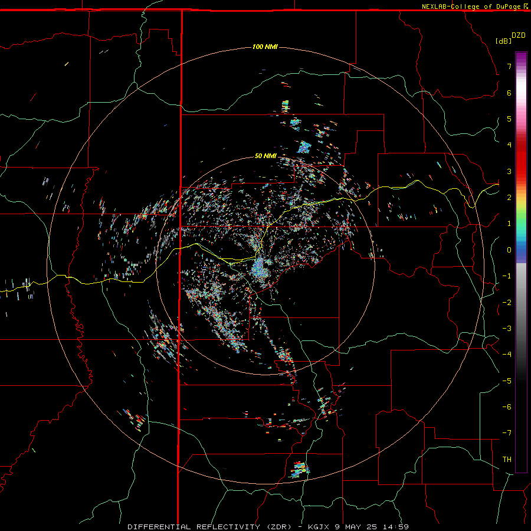Click the 2 dB value on color scale
Viewport: 531px width, 531px height.
tap(509, 198)
